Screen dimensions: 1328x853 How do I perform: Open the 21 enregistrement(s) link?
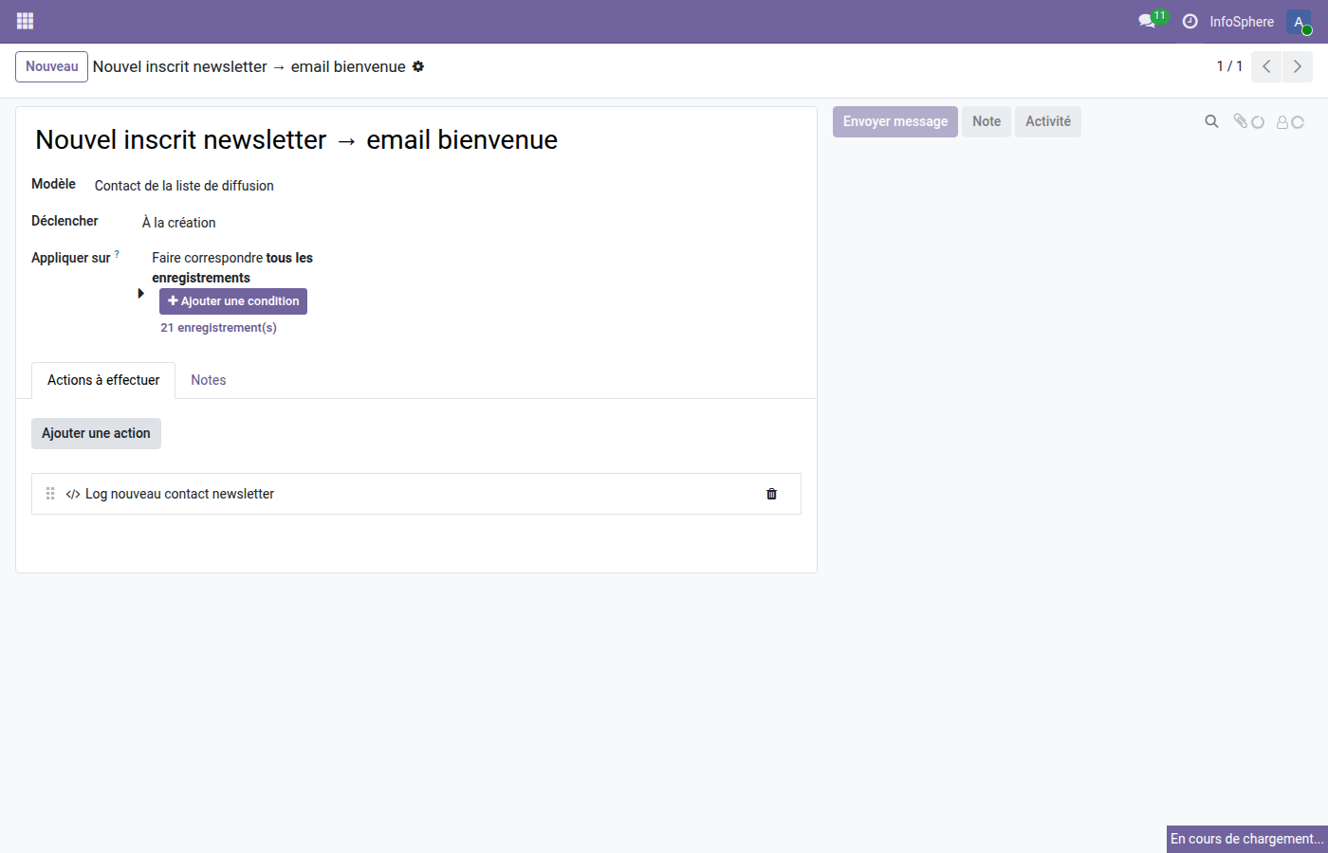[218, 327]
